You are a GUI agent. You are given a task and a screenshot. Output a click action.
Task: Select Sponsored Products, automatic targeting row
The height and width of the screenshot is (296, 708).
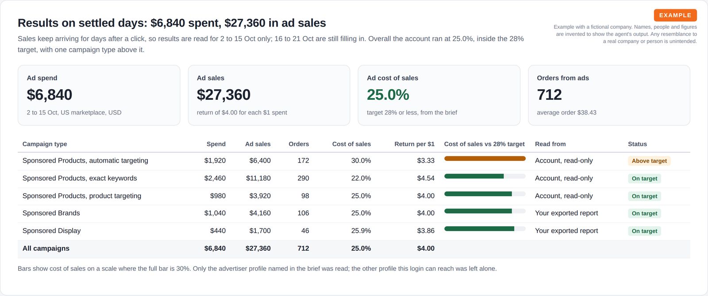pos(354,161)
